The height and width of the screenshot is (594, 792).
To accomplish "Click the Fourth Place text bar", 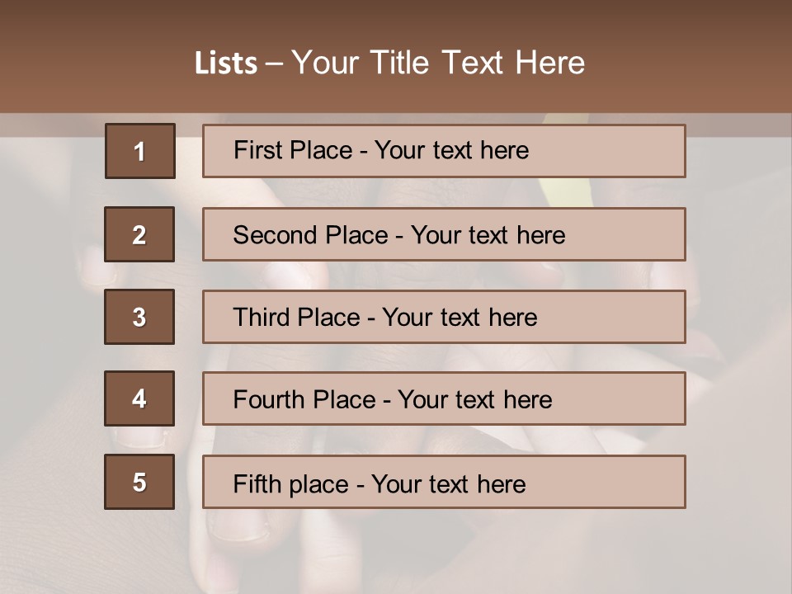I will [444, 398].
